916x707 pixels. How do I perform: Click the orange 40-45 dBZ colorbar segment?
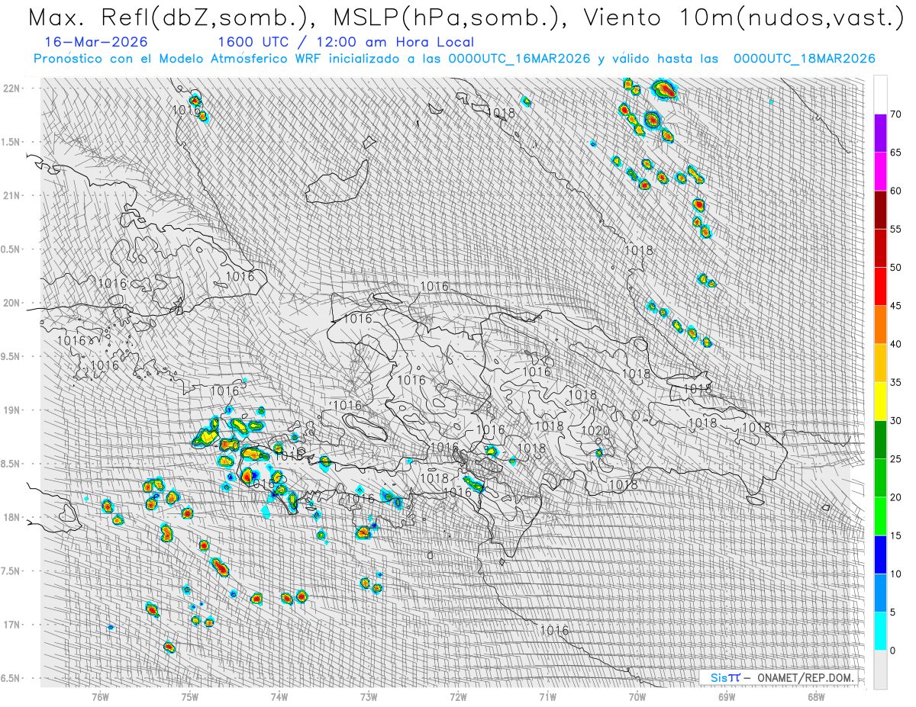pyautogui.click(x=880, y=325)
